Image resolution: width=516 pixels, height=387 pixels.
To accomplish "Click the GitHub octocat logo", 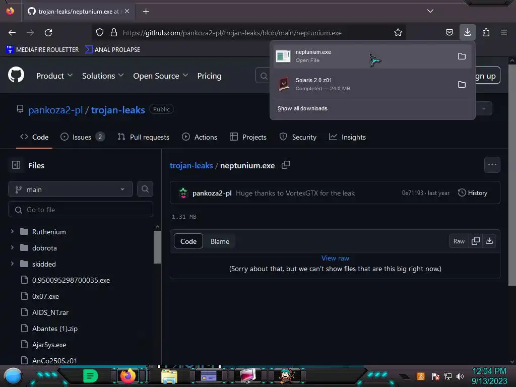I will 16,75.
